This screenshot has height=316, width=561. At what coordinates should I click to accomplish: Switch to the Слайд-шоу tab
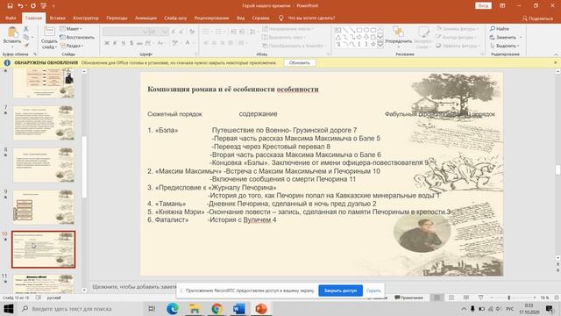(175, 18)
